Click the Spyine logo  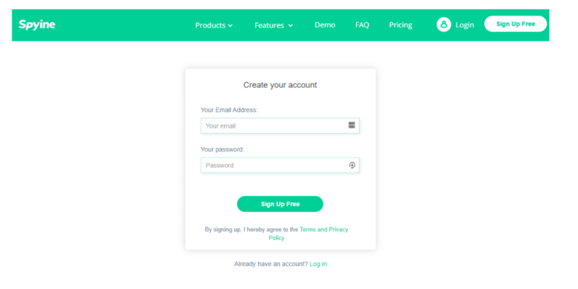37,25
